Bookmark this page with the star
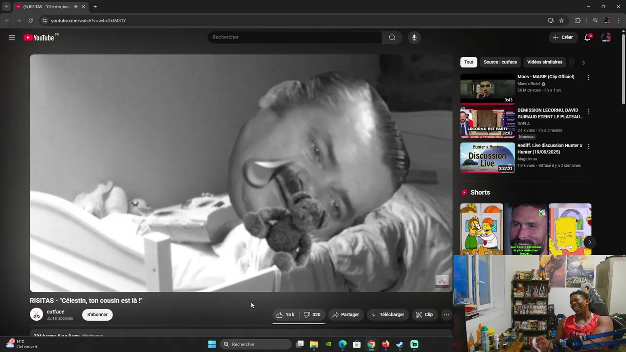 (x=561, y=21)
